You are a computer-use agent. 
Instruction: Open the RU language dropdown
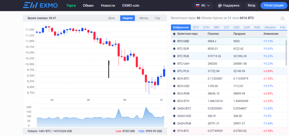203,5
